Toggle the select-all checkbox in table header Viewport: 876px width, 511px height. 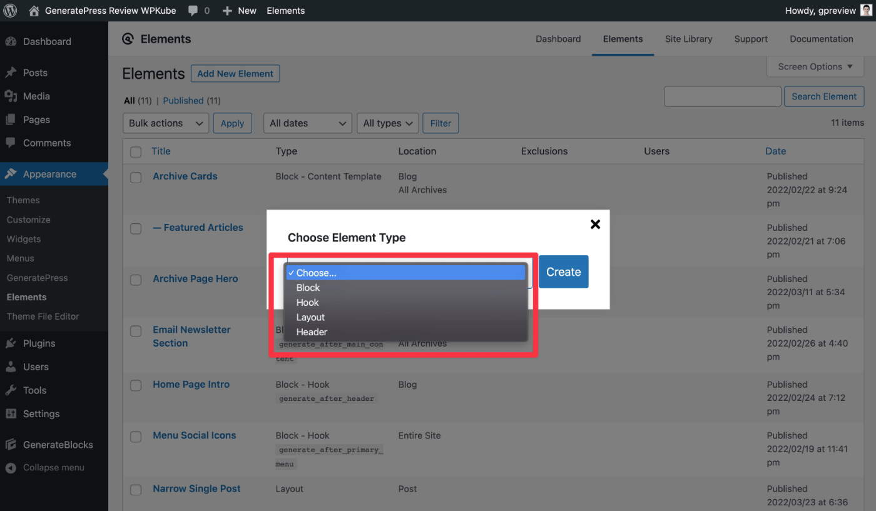136,151
